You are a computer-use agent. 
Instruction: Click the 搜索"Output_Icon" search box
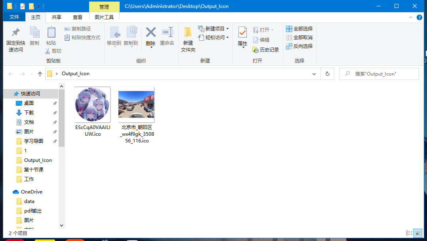[x=379, y=74]
